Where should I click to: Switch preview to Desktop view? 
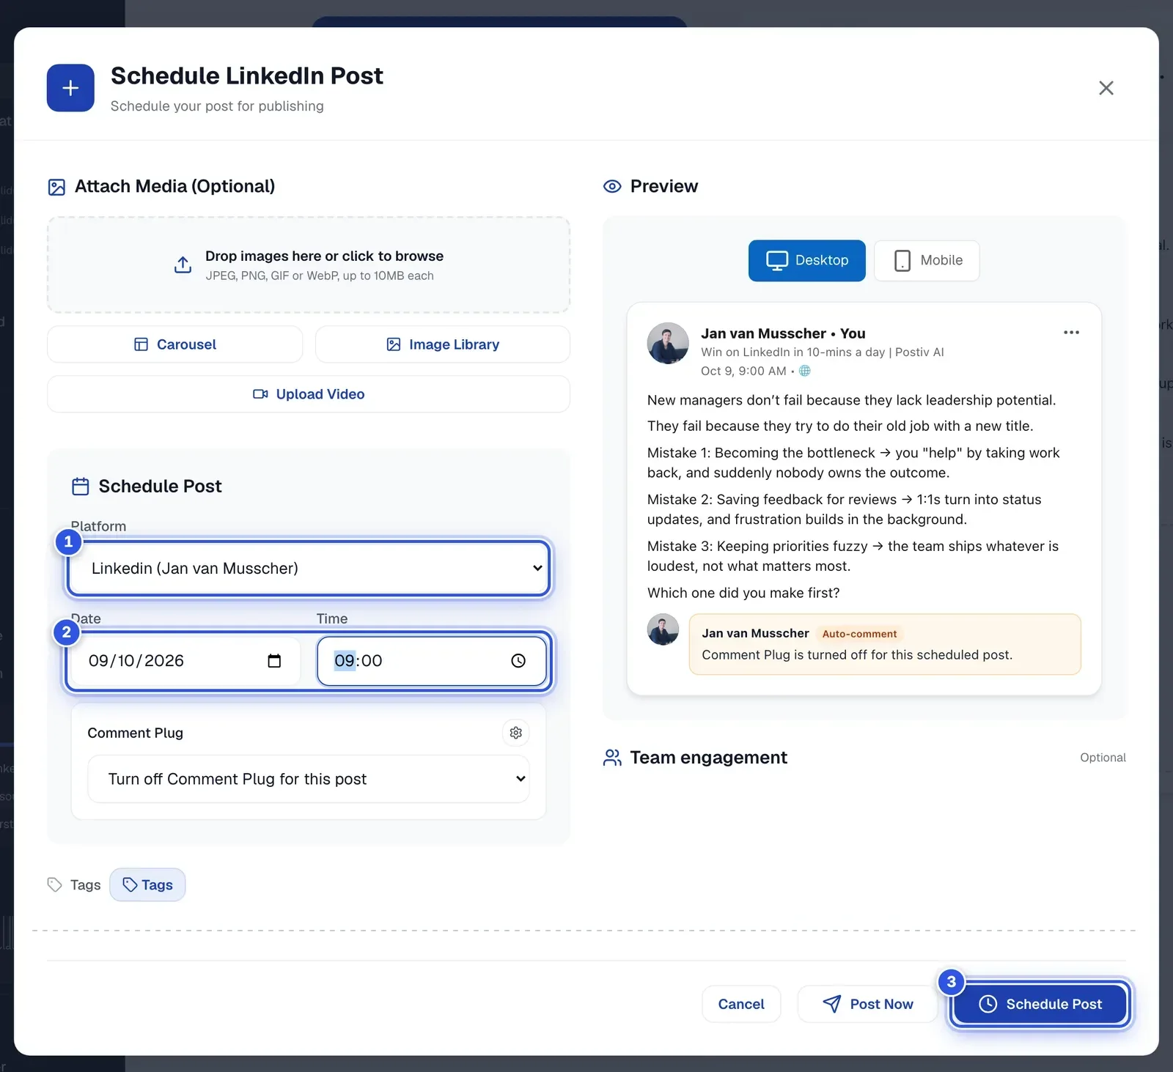click(x=807, y=261)
